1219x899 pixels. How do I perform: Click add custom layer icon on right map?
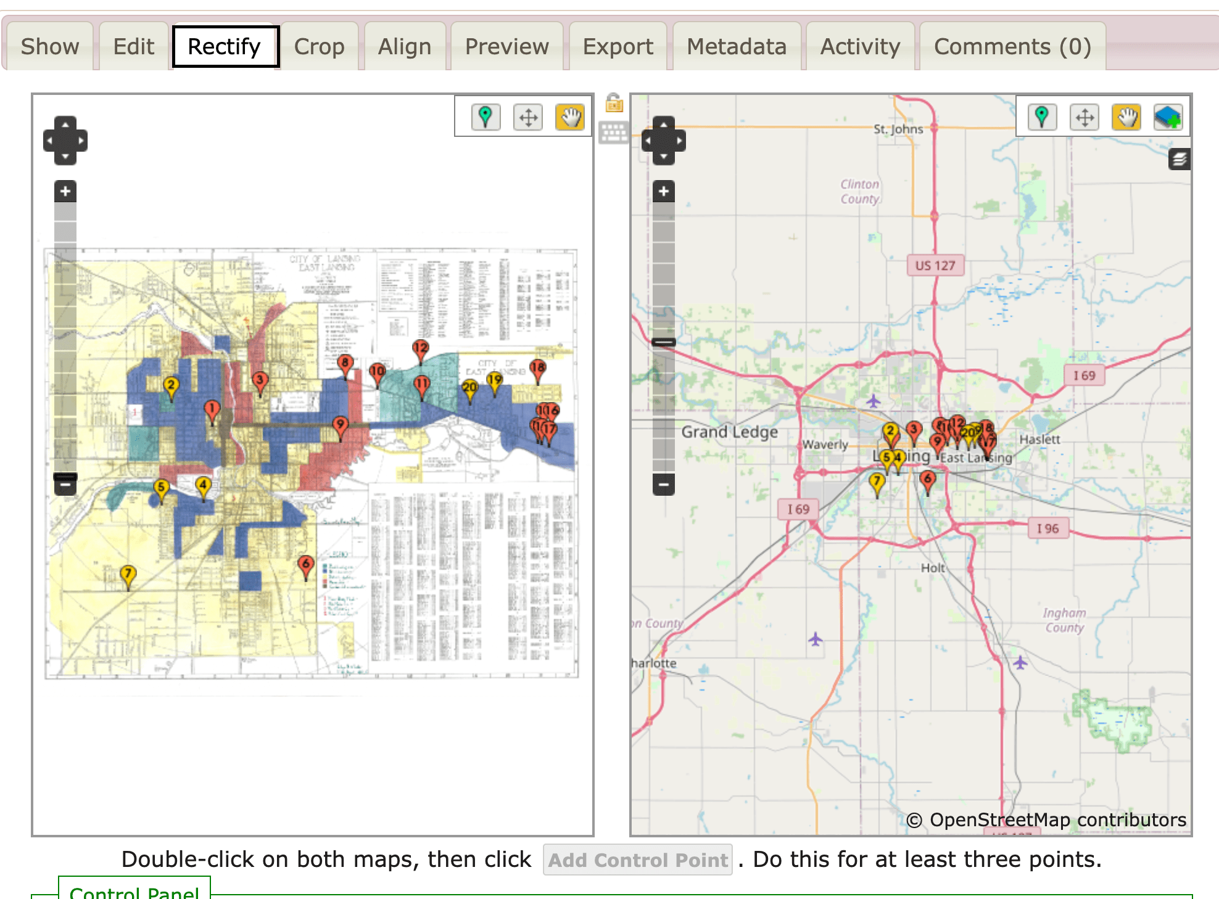1168,117
